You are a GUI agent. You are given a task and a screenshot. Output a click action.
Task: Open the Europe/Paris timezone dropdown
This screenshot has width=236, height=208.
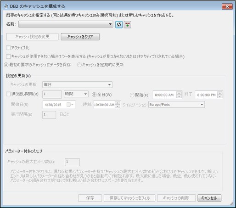(x=176, y=105)
